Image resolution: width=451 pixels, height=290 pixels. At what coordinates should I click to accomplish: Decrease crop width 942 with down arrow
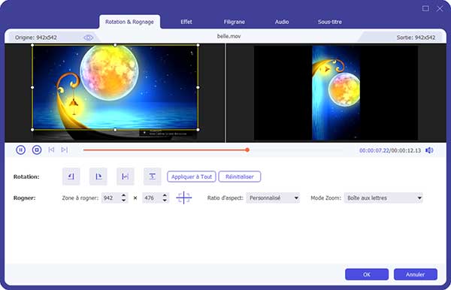[123, 200]
